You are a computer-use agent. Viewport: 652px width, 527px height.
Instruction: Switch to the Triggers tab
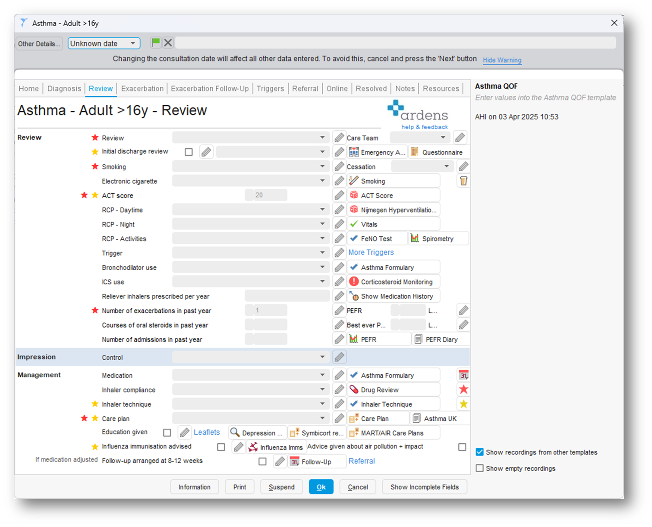pyautogui.click(x=270, y=88)
